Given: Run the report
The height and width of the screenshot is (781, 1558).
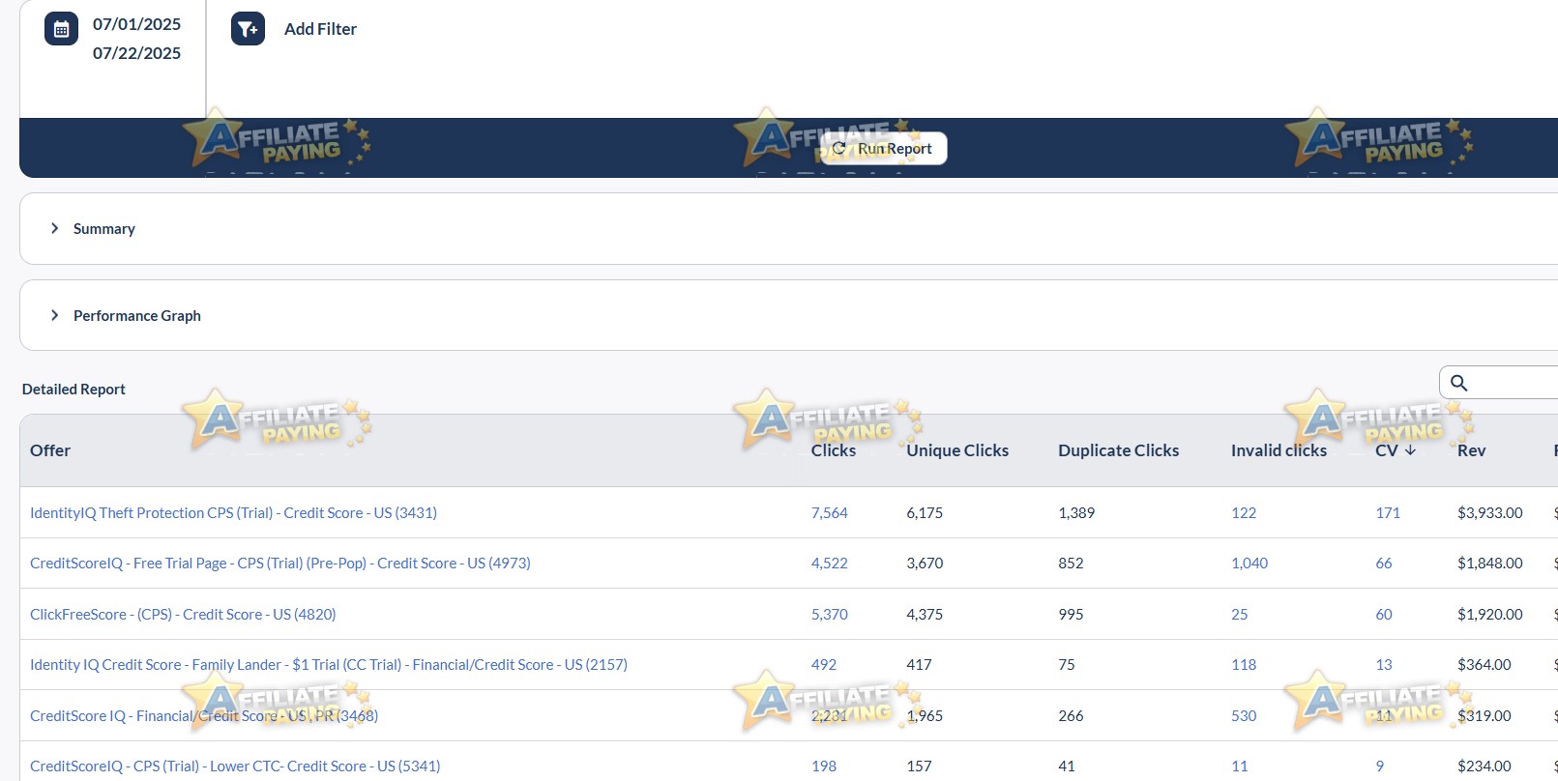Looking at the screenshot, I should tap(884, 149).
